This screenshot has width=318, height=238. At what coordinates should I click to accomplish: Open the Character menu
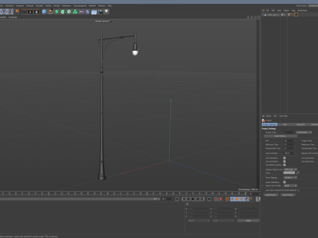point(20,6)
